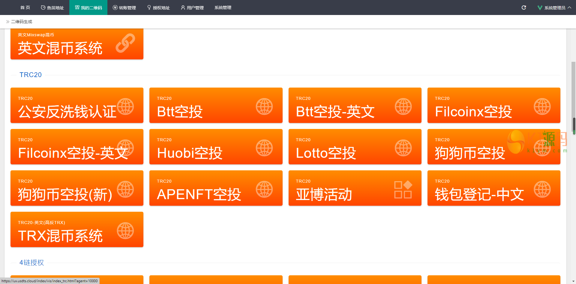576x284 pixels.
Task: Expand the 系统管理员 user menu arrow
Action: [x=569, y=7]
